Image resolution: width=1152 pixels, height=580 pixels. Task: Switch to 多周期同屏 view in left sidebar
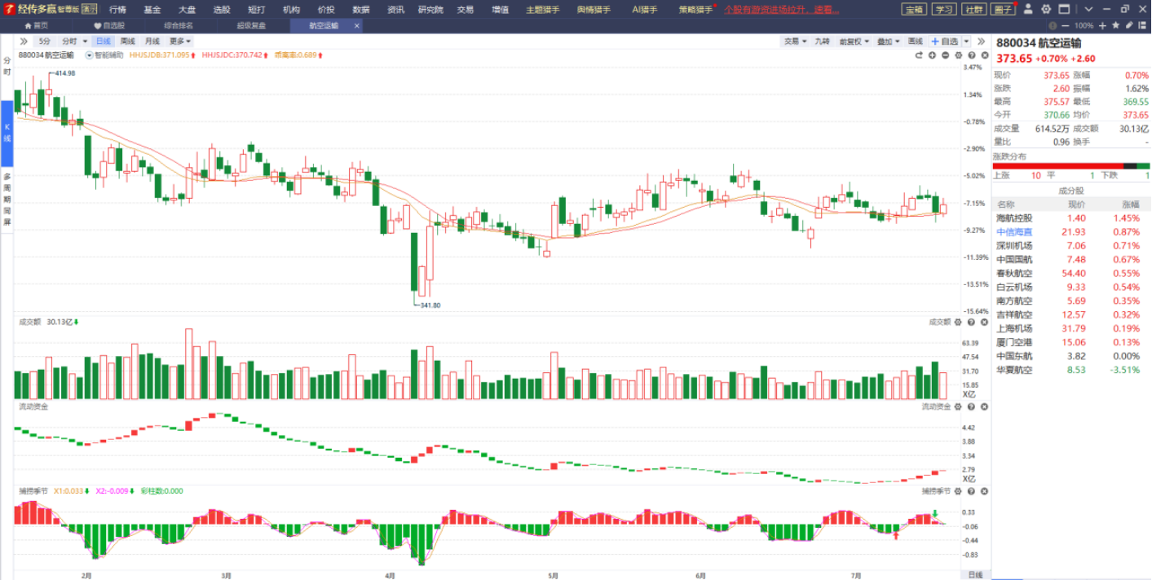[x=7, y=199]
